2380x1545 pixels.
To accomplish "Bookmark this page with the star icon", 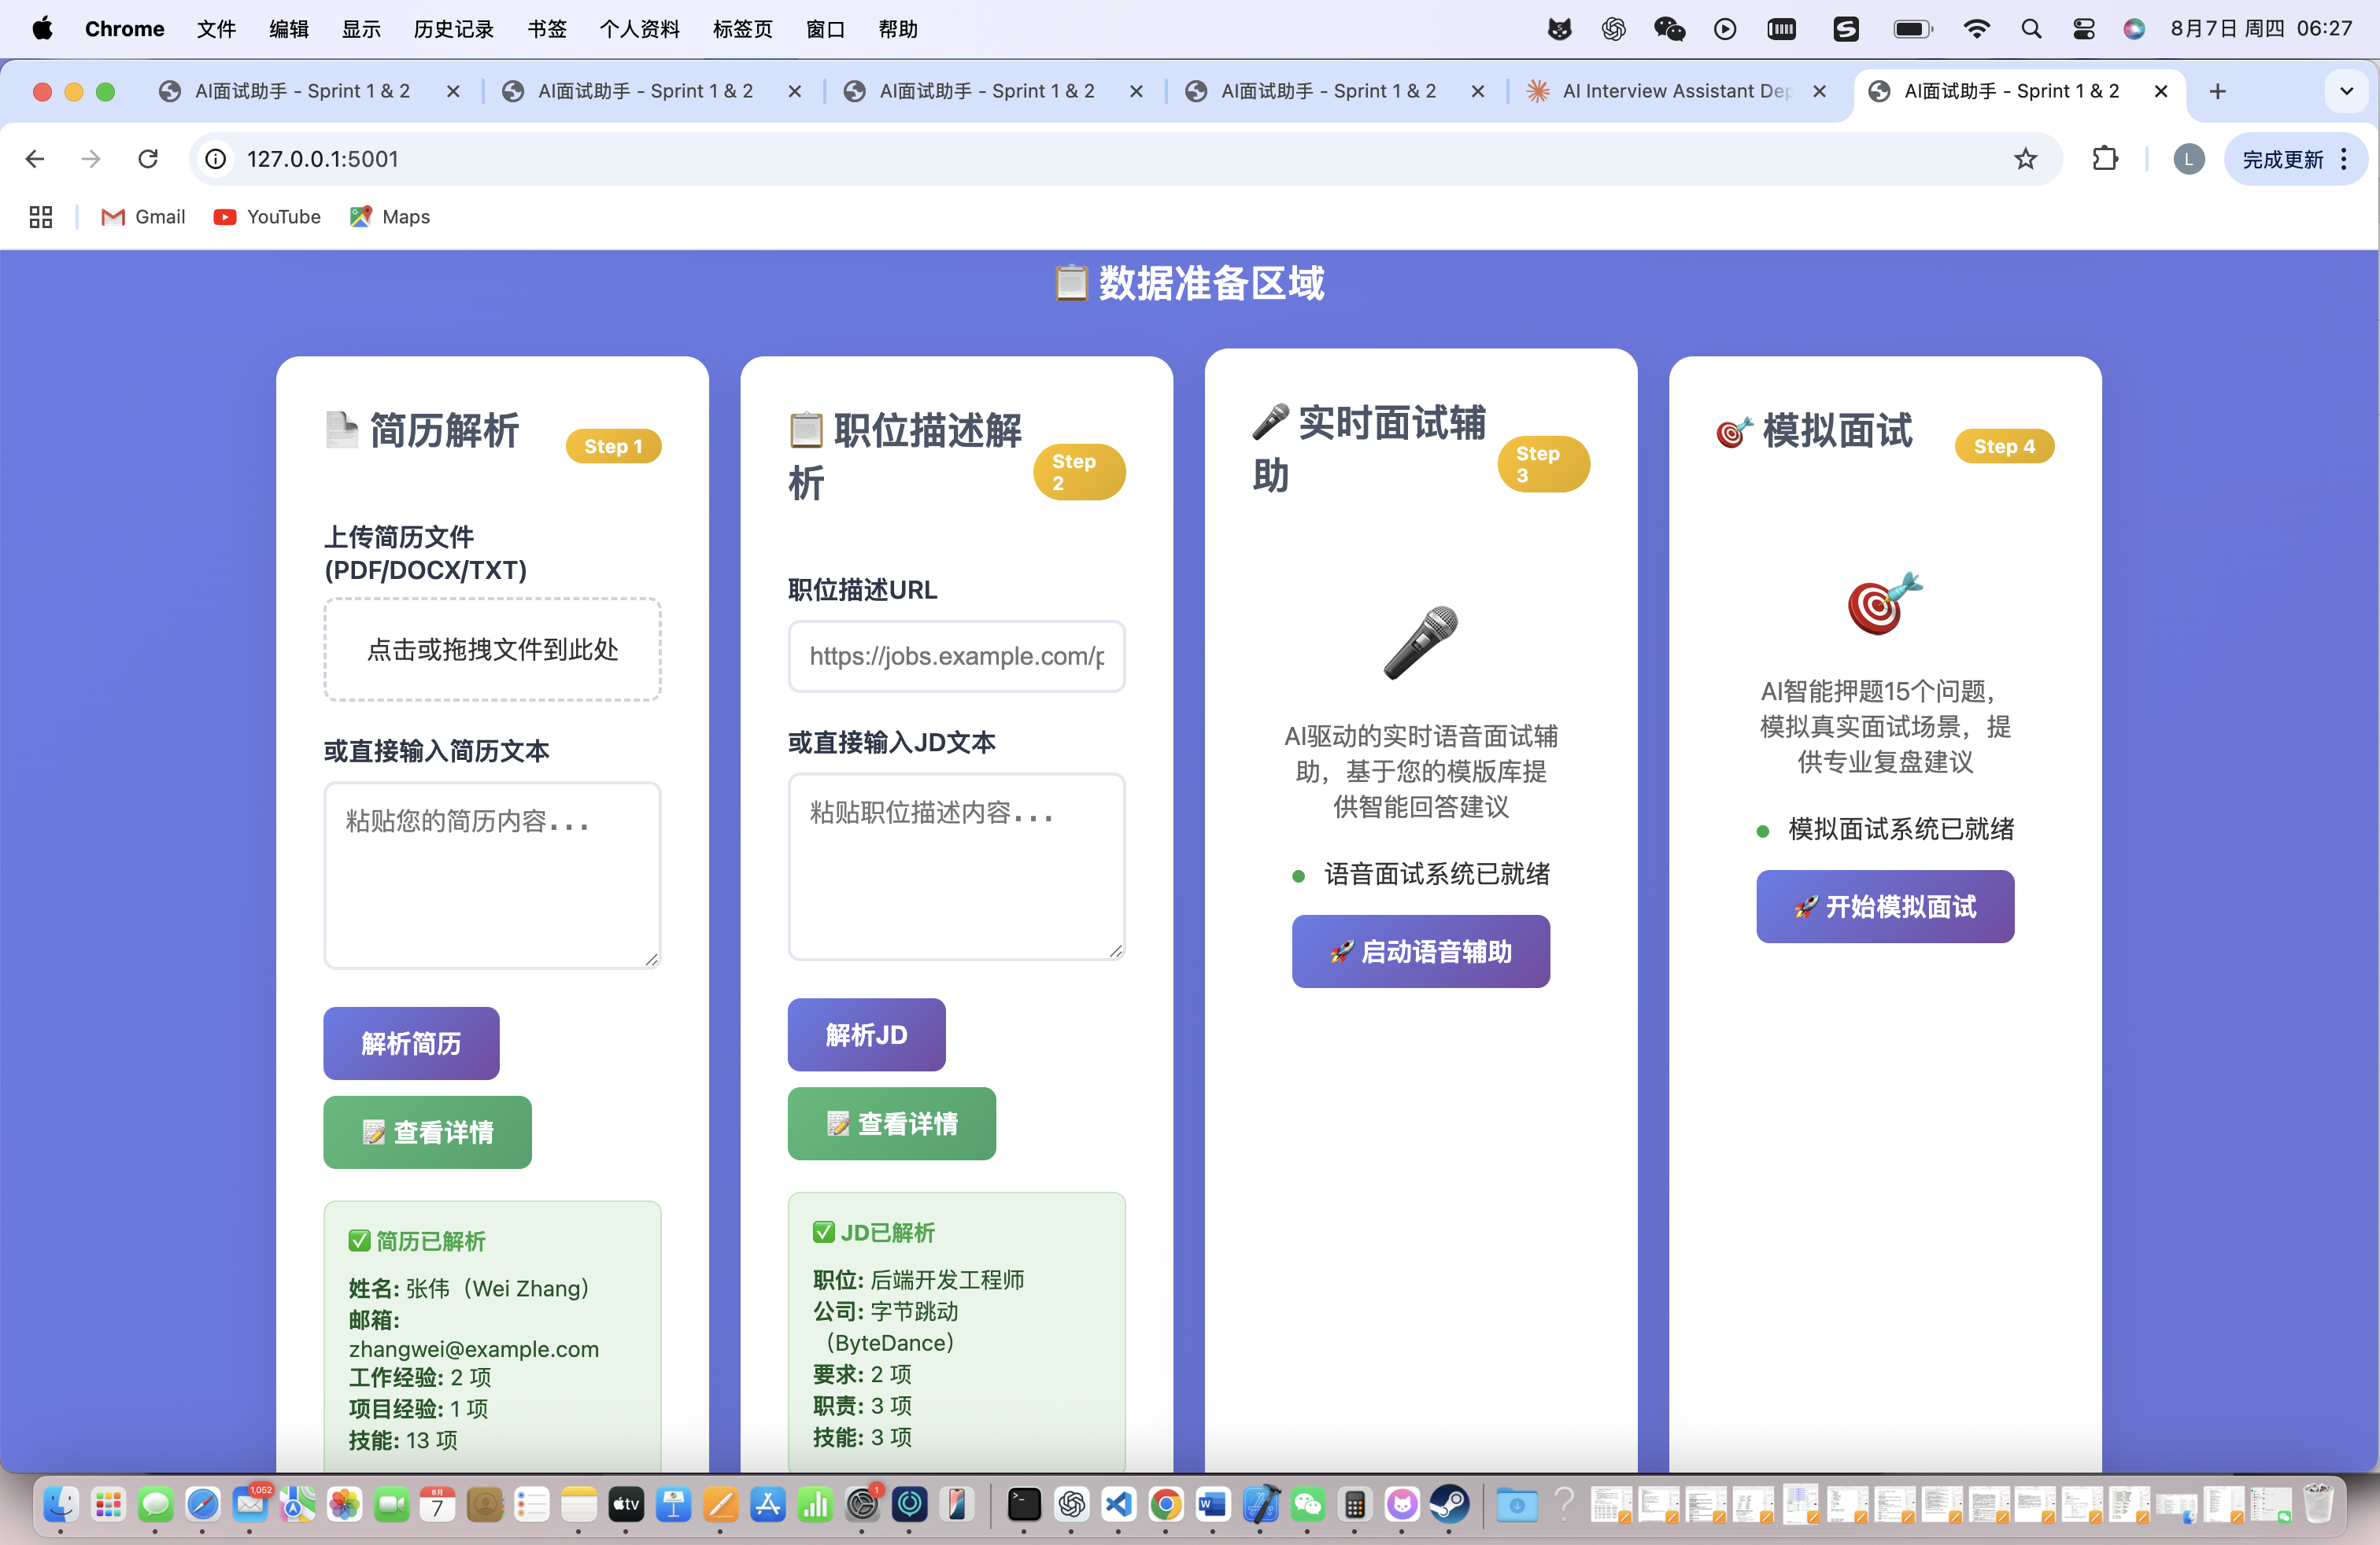I will [2025, 159].
